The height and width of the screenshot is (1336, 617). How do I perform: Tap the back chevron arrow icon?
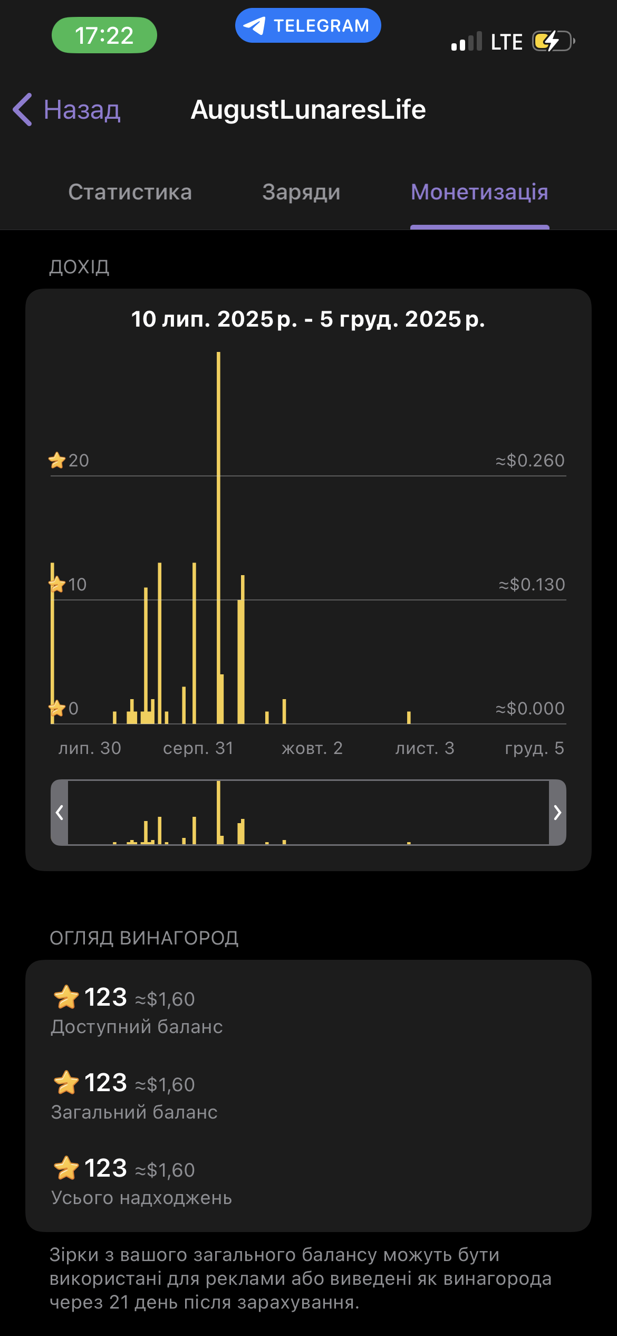point(23,110)
